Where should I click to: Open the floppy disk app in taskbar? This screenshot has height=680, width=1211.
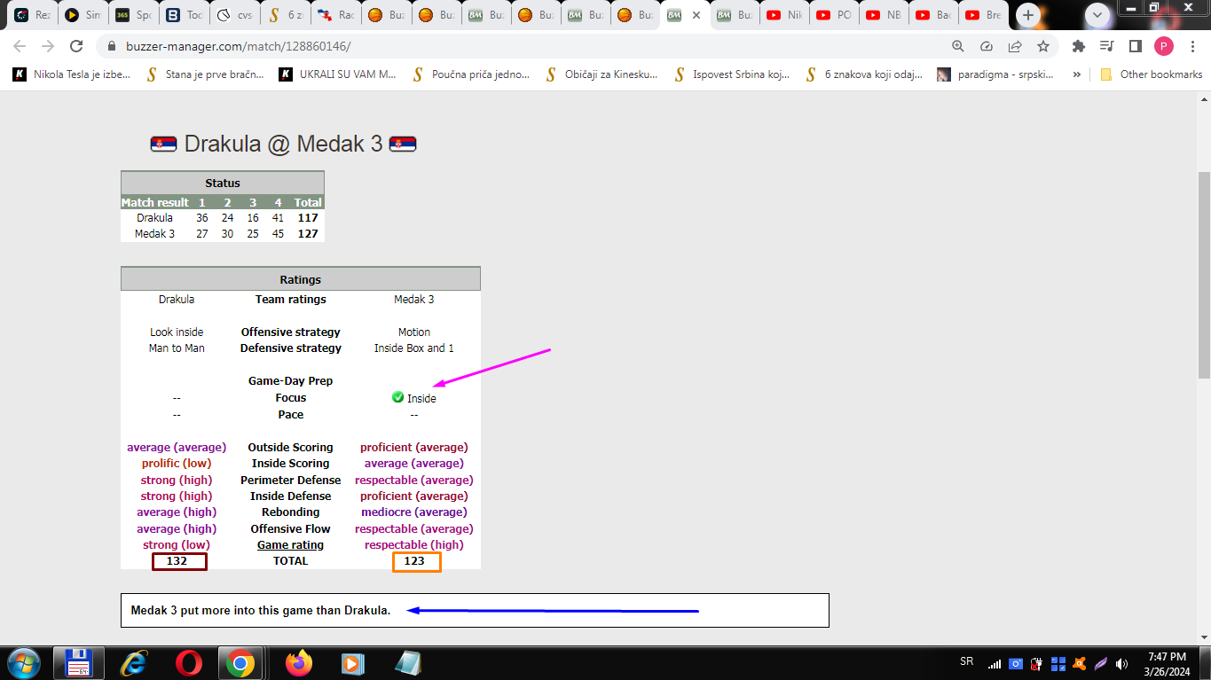coord(79,663)
